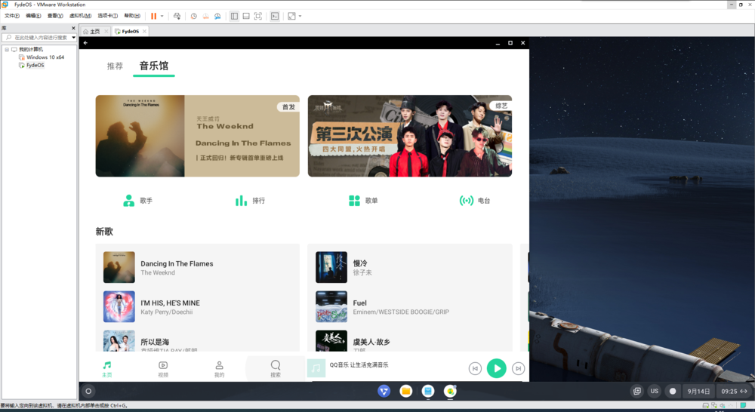The height and width of the screenshot is (412, 755).
Task: Click the I'M HIS, HE'S MINE album cover
Action: 119,306
